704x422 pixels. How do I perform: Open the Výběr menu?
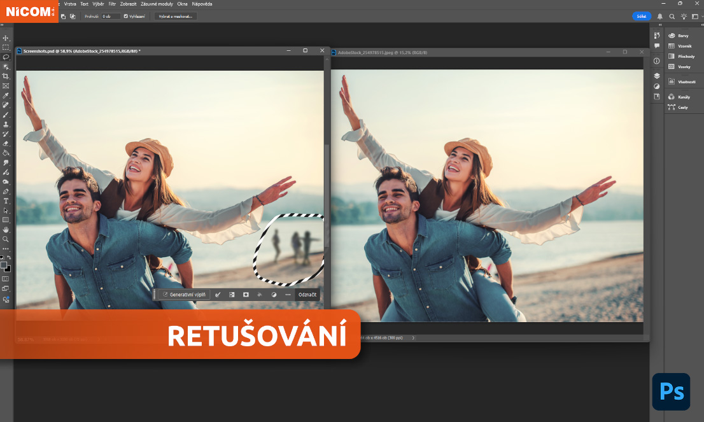98,4
